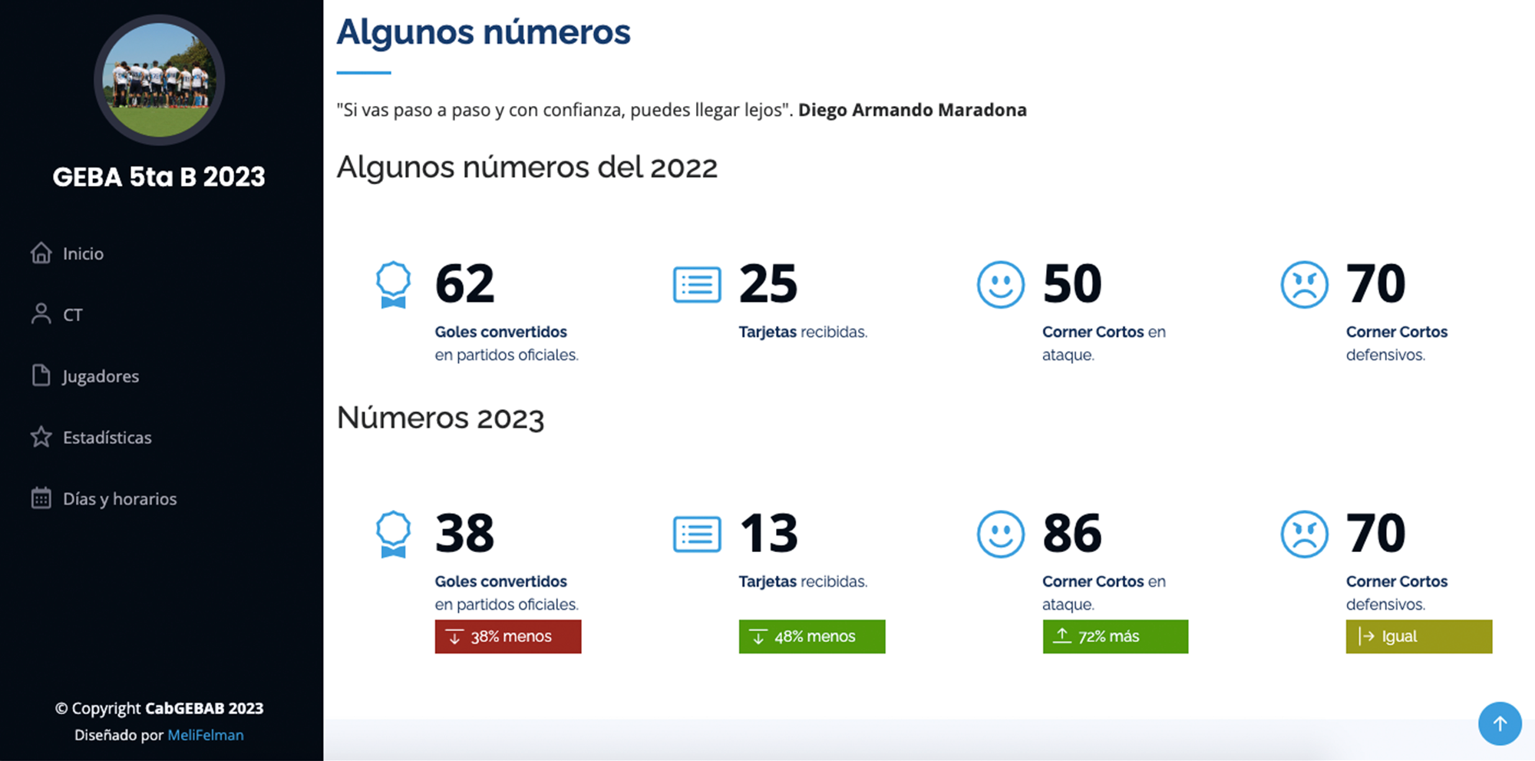
Task: Click the smiley face icon next to 86
Action: [1000, 534]
